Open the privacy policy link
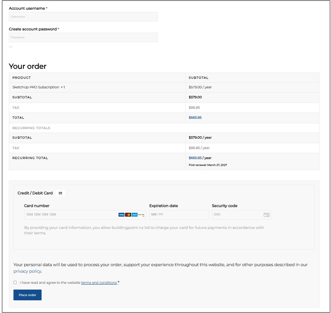 pyautogui.click(x=27, y=271)
